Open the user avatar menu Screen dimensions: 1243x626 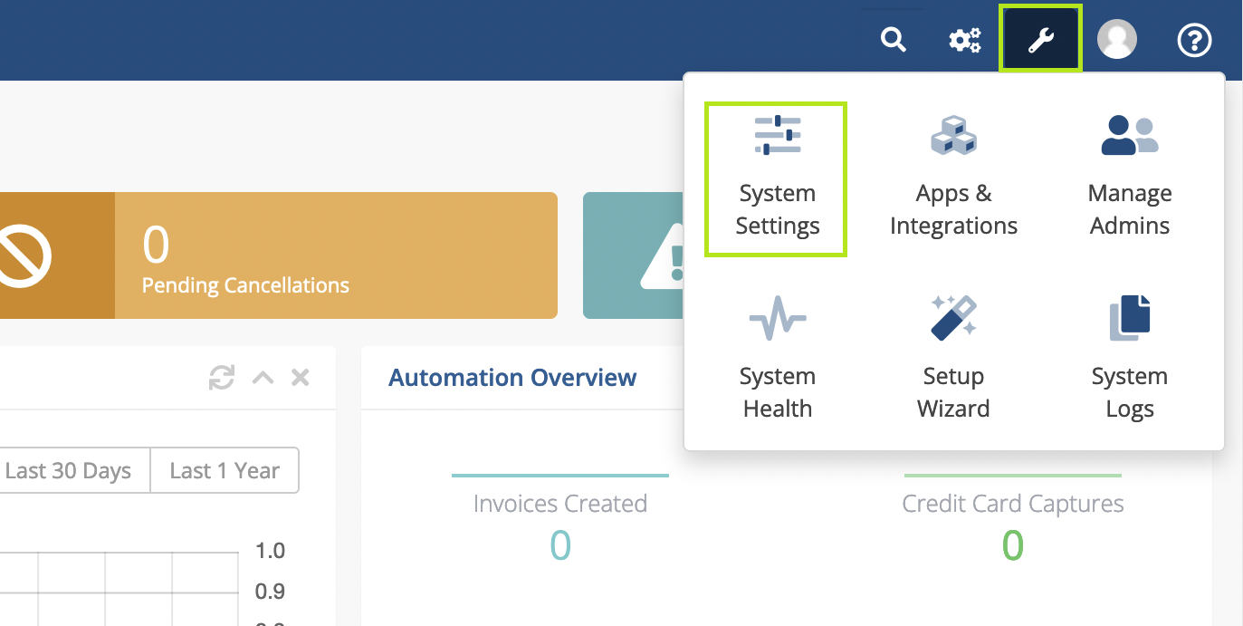[1116, 40]
